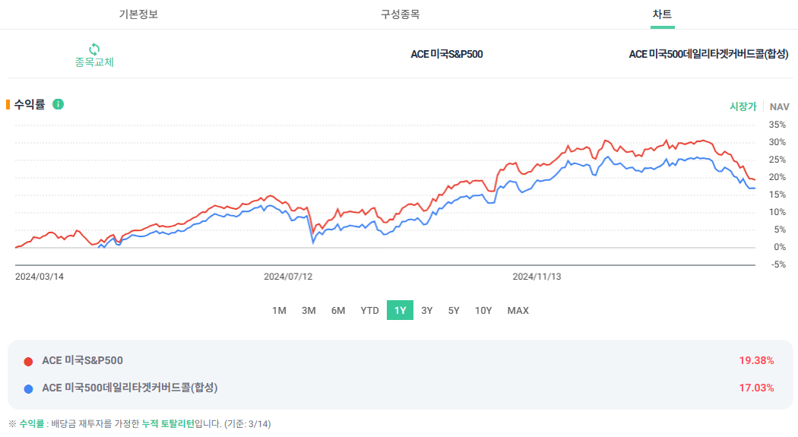Click the 2024/03/14 date axis label

click(40, 277)
